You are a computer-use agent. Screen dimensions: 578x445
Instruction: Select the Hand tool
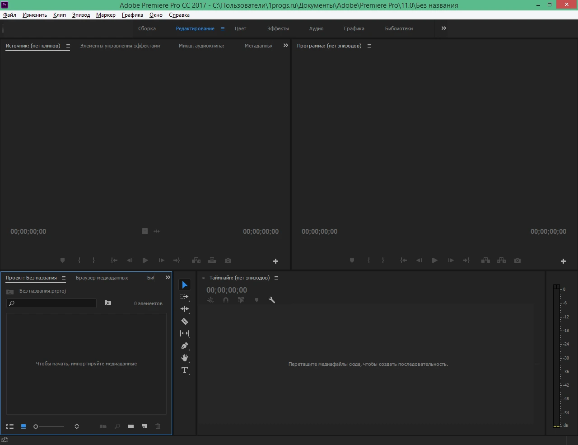pos(185,358)
